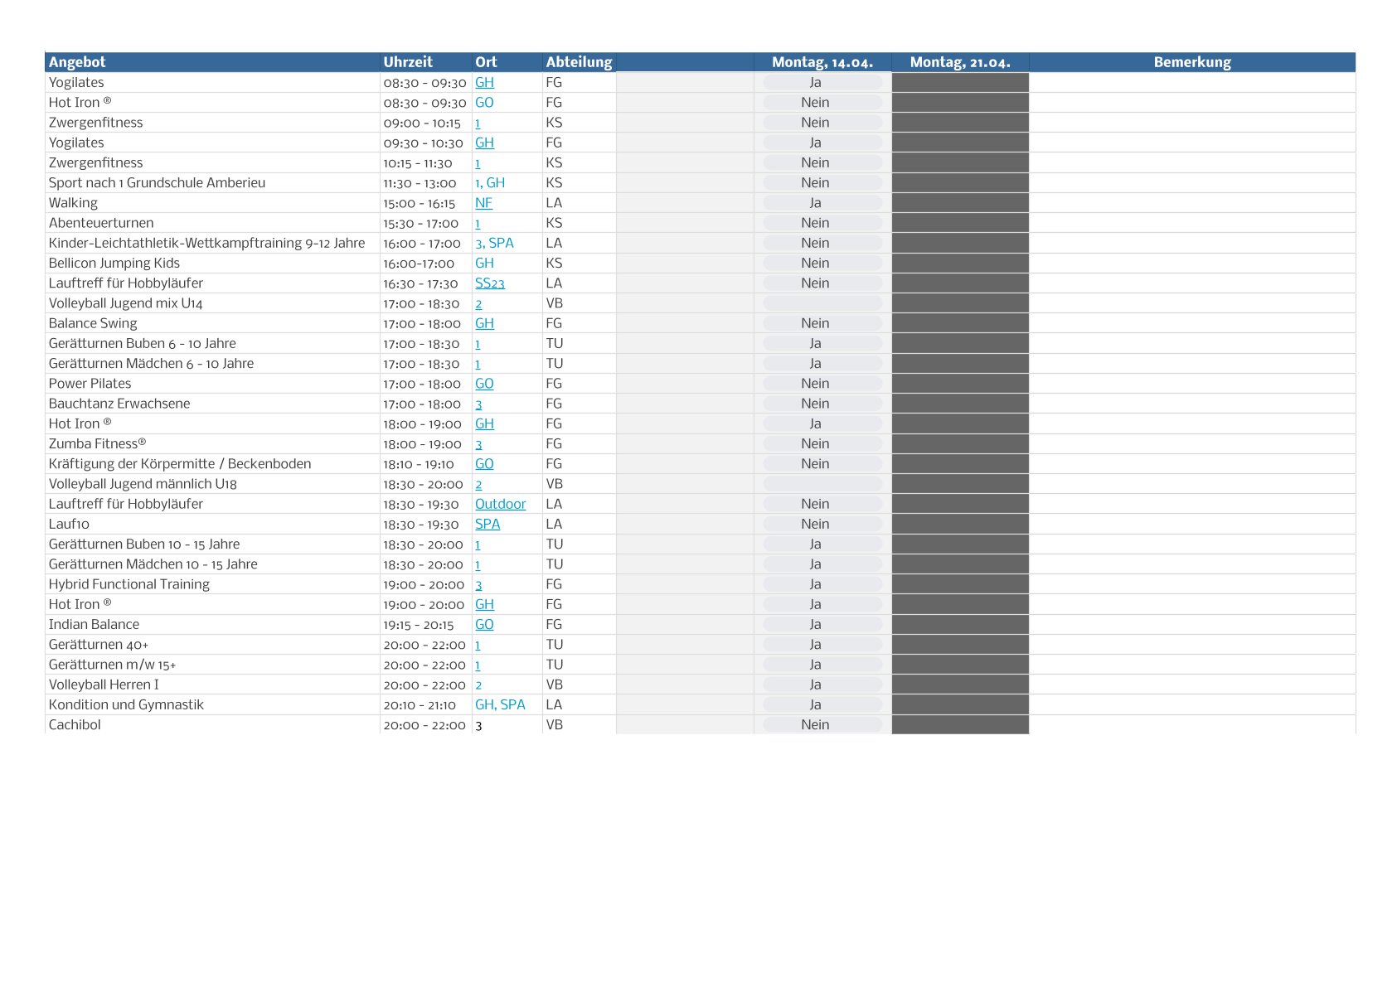This screenshot has width=1397, height=987.
Task: Click the 'Angebot' column header
Action: pos(212,62)
